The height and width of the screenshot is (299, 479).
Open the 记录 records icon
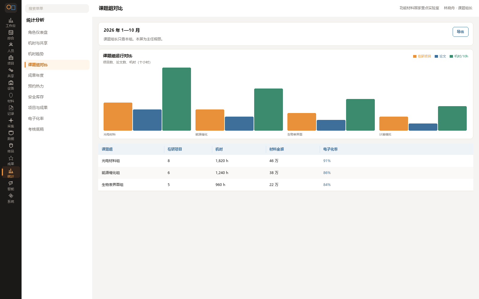click(11, 110)
